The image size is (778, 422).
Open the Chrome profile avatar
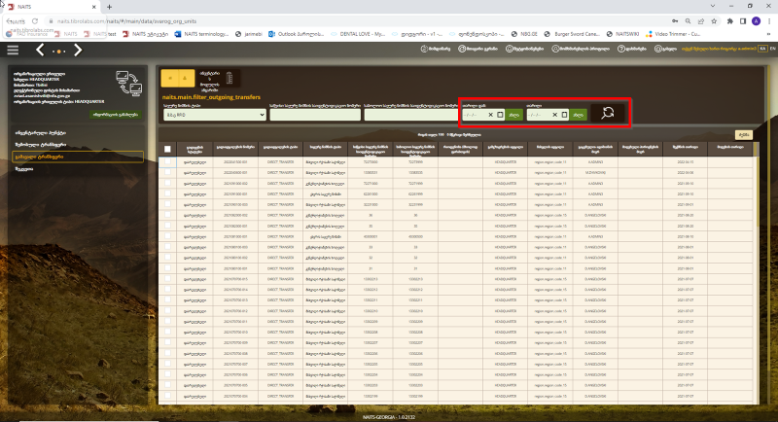(x=756, y=21)
